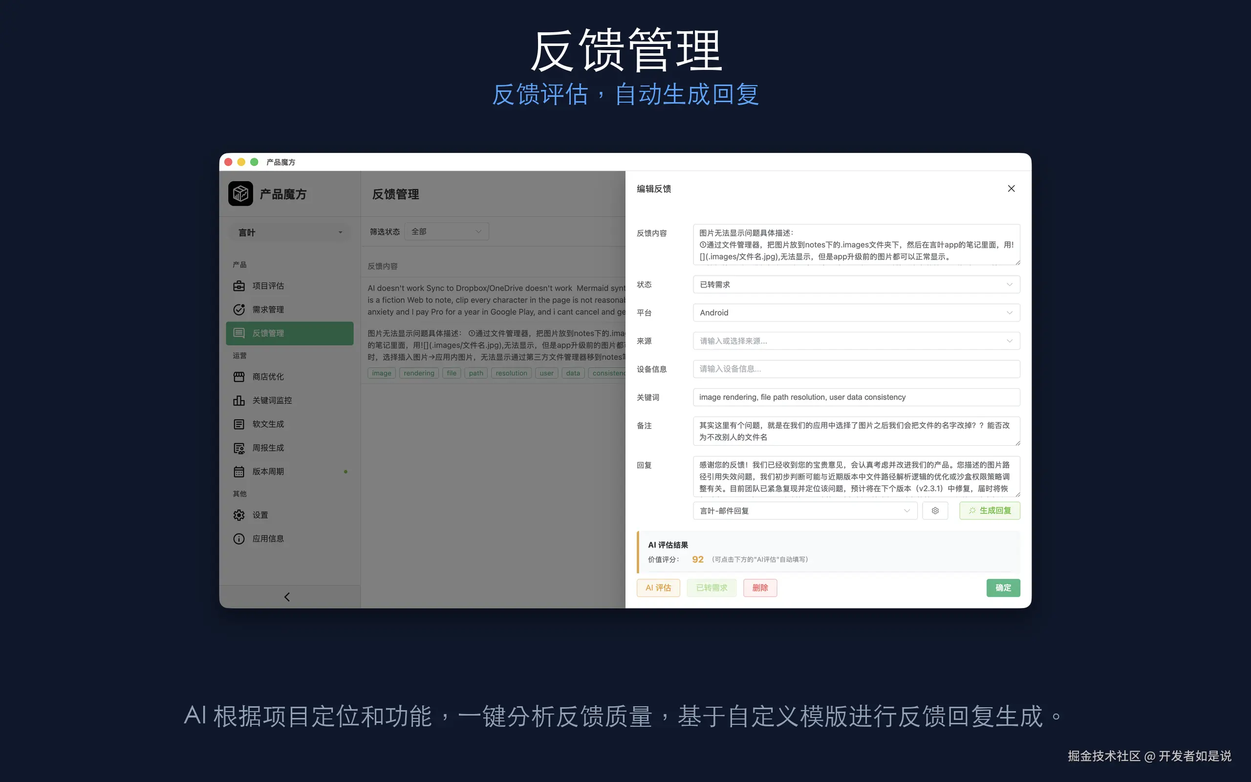Viewport: 1251px width, 782px height.
Task: Click the red 删除 button
Action: (x=760, y=588)
